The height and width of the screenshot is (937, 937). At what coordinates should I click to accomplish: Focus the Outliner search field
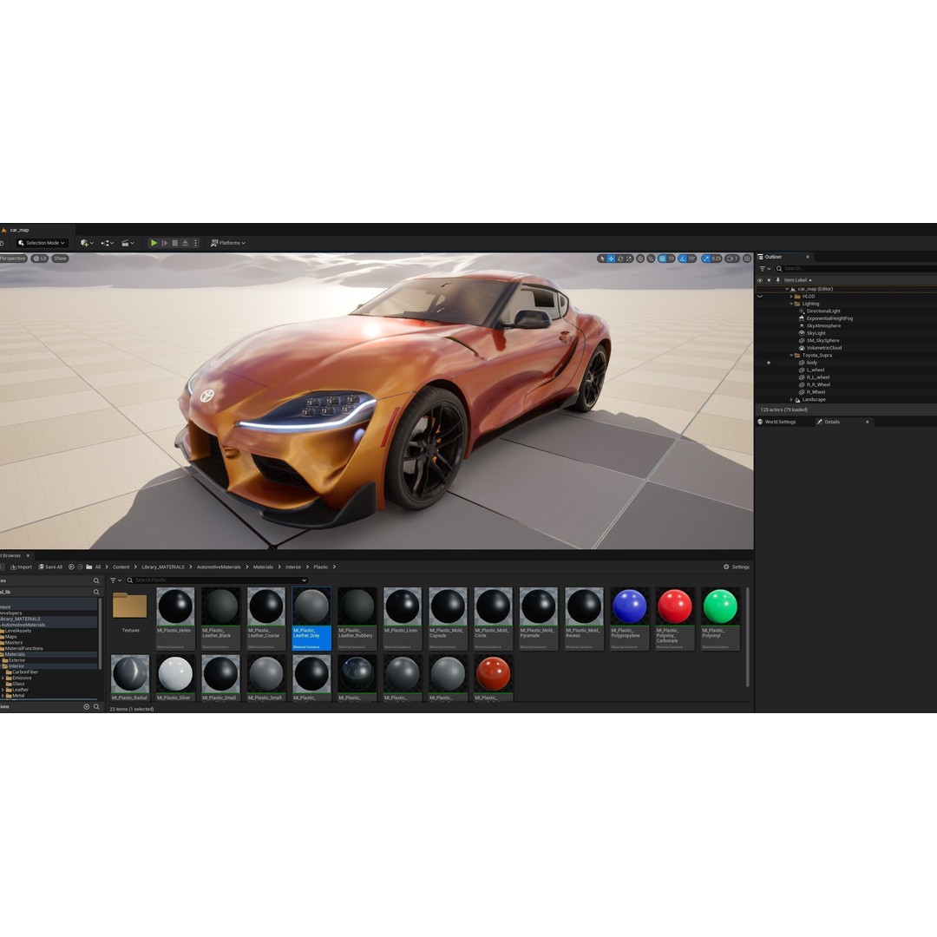point(857,269)
